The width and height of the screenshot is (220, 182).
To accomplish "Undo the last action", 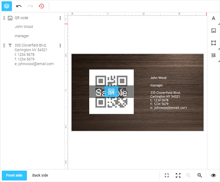I will [x=19, y=6].
